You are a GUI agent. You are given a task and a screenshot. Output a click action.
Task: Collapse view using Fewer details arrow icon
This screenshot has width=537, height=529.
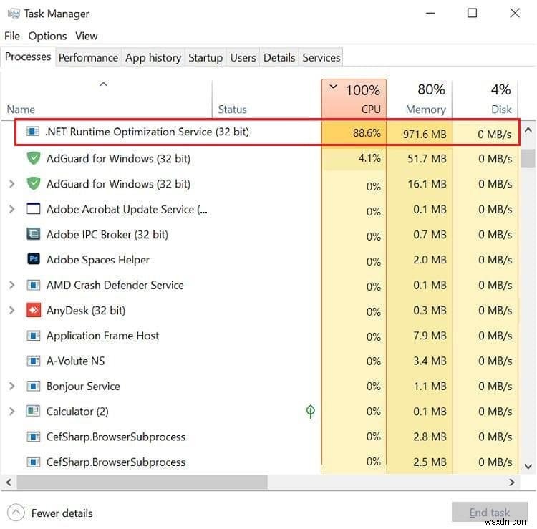coord(16,513)
